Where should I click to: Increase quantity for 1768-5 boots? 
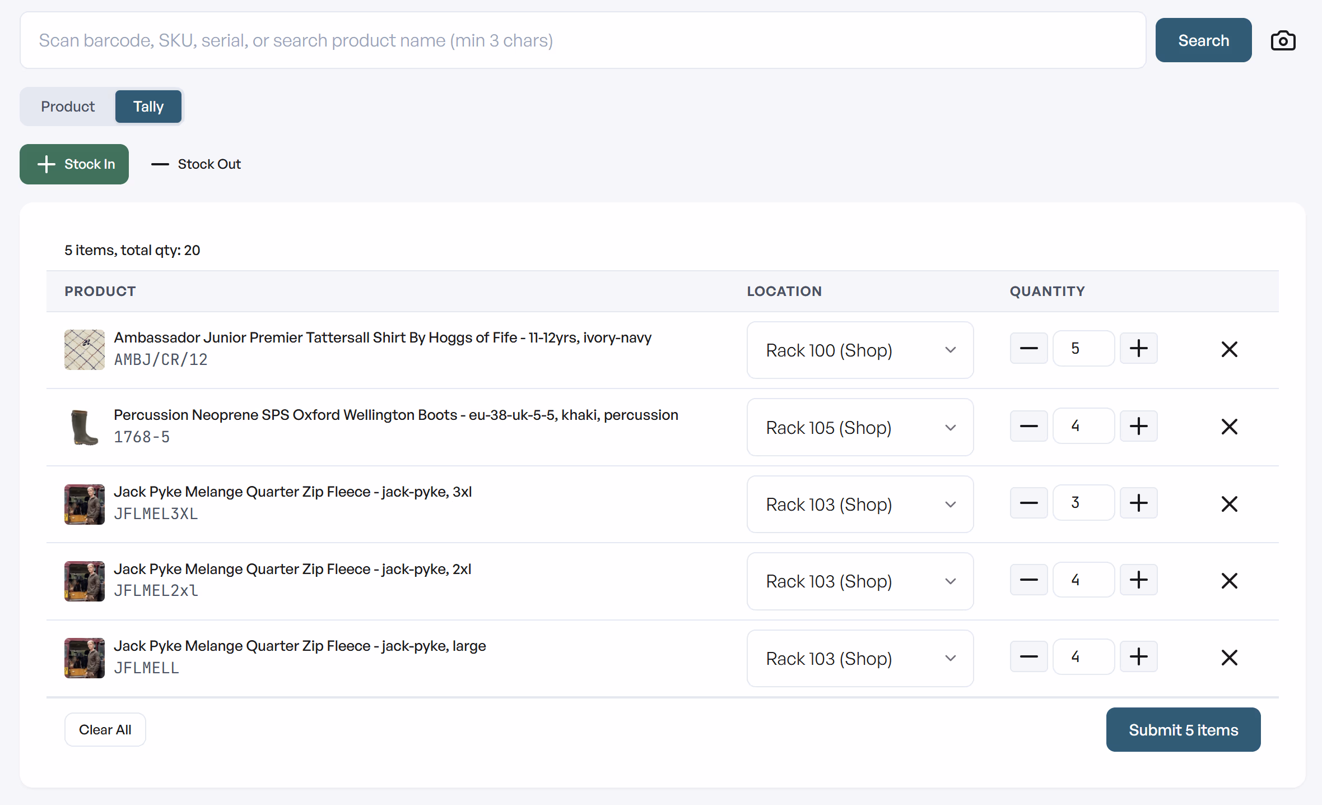click(1138, 426)
